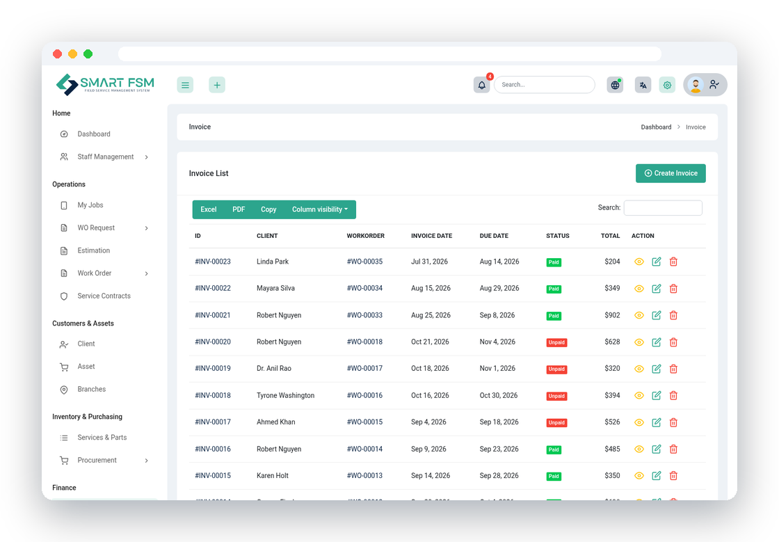Expand the Procurement submenu

147,461
